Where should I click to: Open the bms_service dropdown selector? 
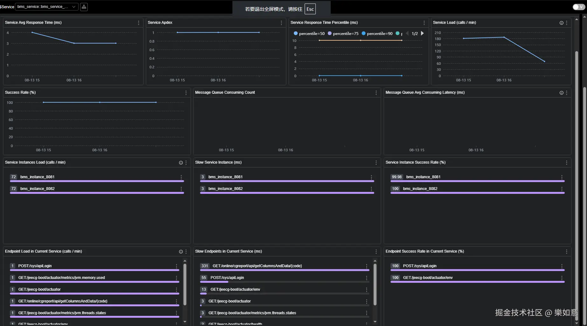[x=46, y=7]
